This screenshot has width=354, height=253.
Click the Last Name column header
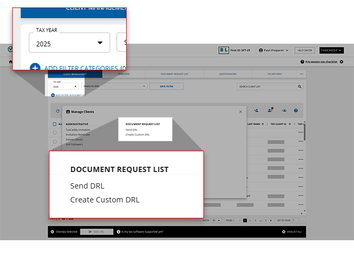[253, 124]
